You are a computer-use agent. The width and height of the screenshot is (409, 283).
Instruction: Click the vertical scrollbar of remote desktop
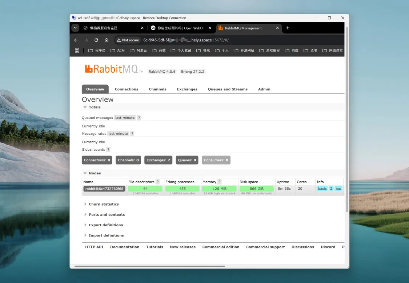347,120
